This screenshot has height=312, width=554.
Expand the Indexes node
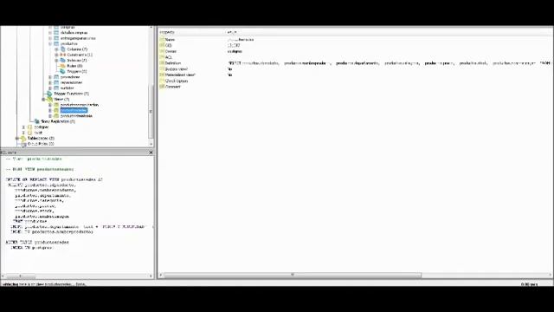(56, 61)
